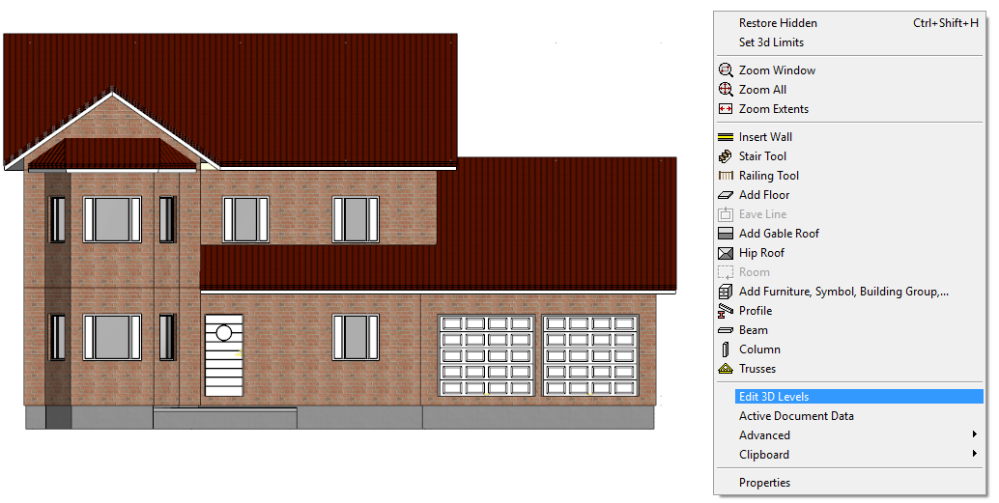Choose Add Gable Roof menu entry

(x=779, y=234)
